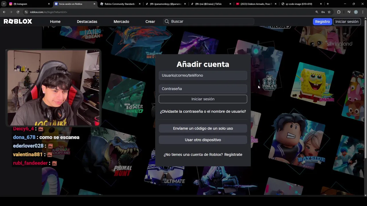Close the Inicia sesión en Roblox tab
The width and height of the screenshot is (367, 206).
(x=94, y=4)
